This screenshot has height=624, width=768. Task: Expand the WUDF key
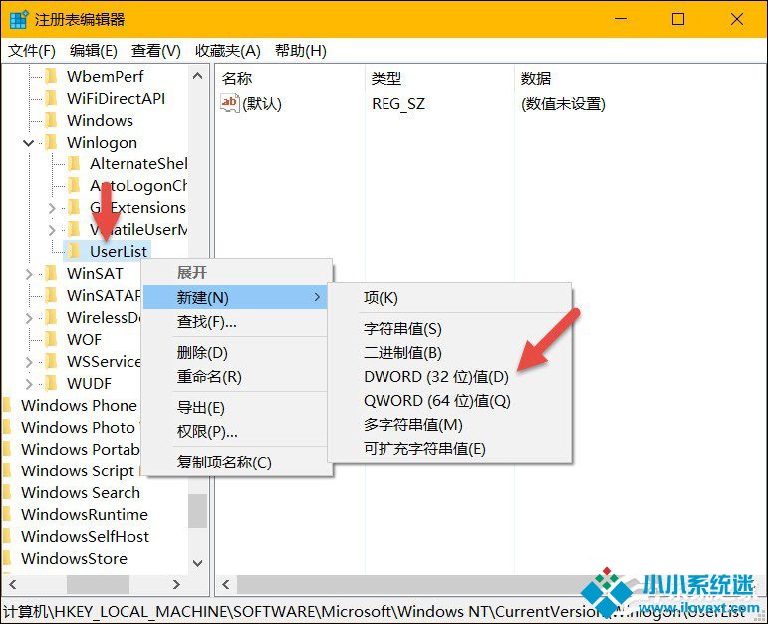pos(29,384)
